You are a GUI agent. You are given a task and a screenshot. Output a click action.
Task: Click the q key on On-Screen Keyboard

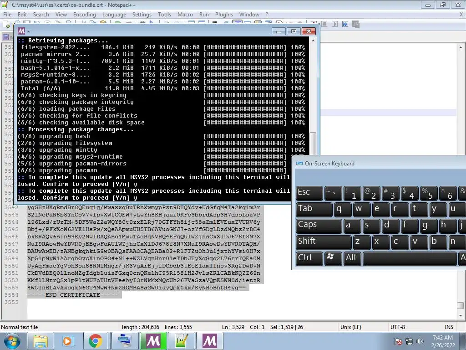343,209
